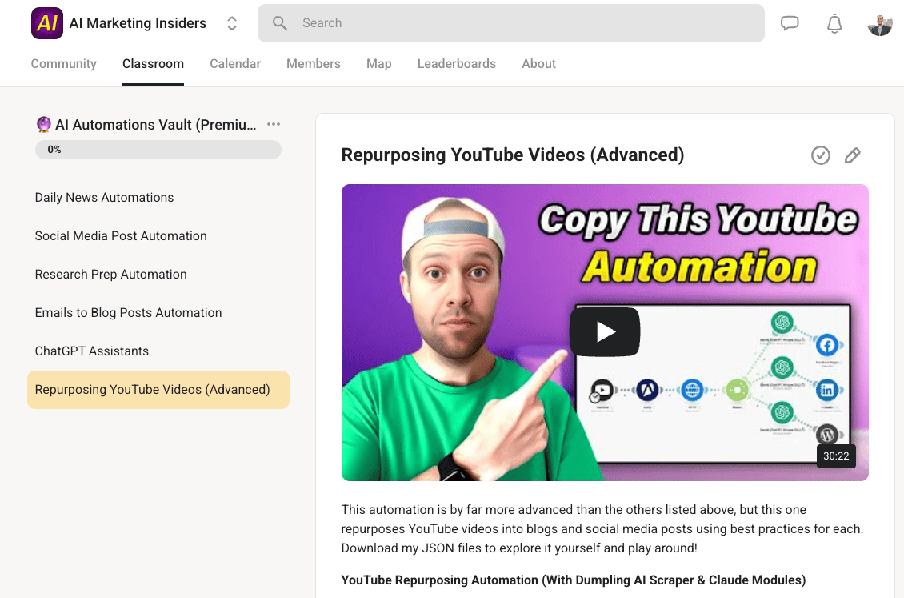Image resolution: width=904 pixels, height=598 pixels.
Task: Open the Daily News Automations lesson
Action: [104, 197]
